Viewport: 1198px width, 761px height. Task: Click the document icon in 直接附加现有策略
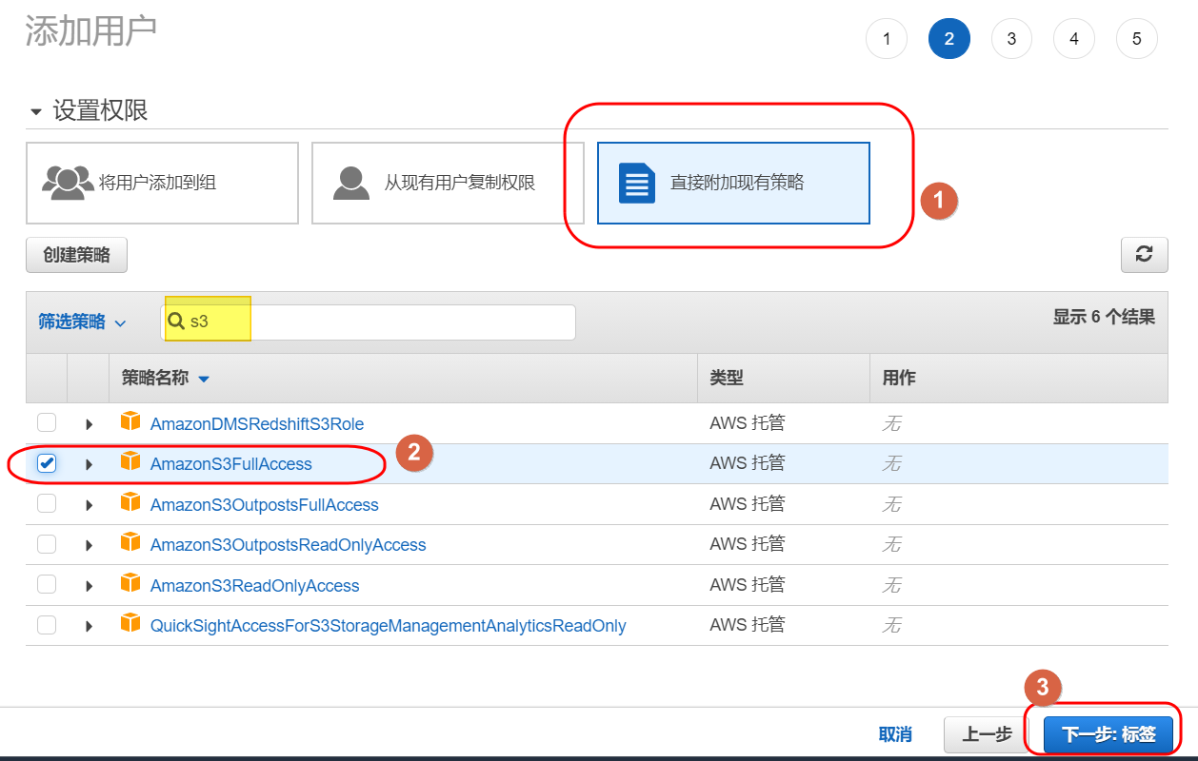(x=637, y=183)
